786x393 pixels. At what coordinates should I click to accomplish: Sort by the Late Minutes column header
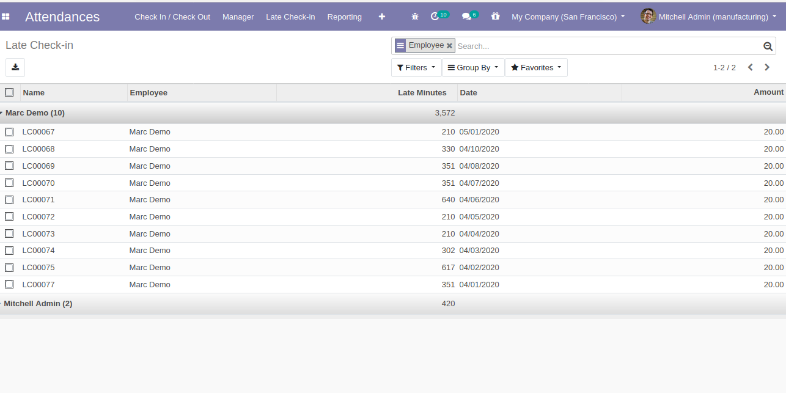tap(367, 92)
